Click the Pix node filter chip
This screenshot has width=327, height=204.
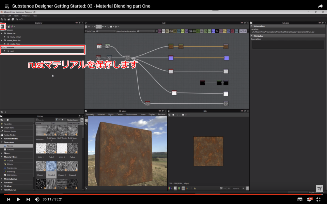pos(217,31)
